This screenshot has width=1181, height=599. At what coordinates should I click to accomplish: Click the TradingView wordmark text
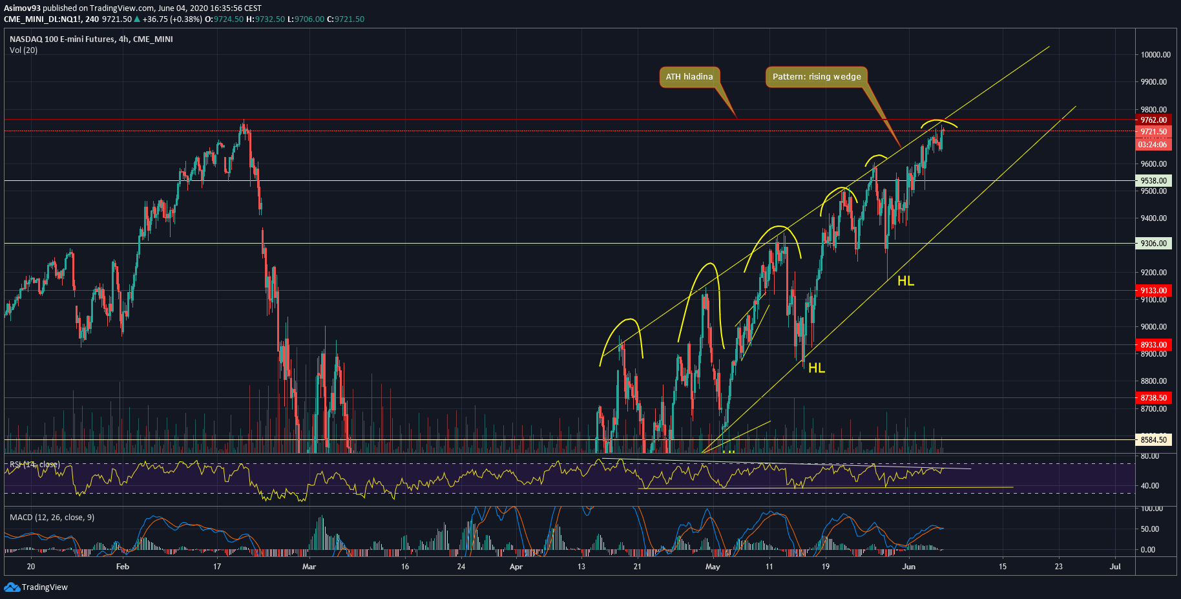click(x=45, y=587)
